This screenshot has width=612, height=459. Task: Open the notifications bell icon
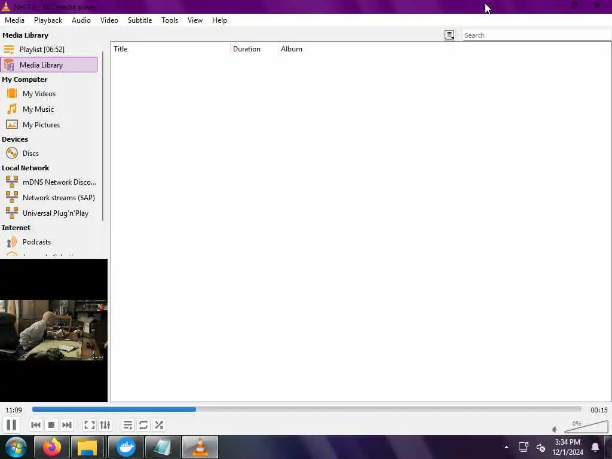point(595,447)
